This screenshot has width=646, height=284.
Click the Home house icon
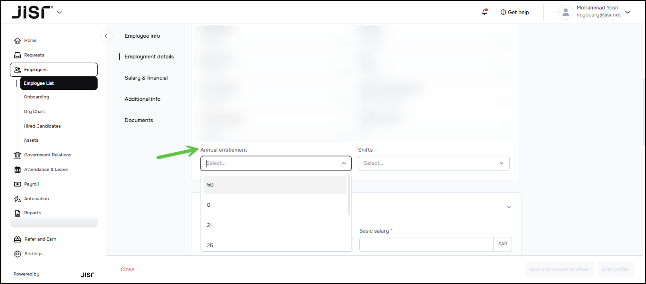pos(17,41)
